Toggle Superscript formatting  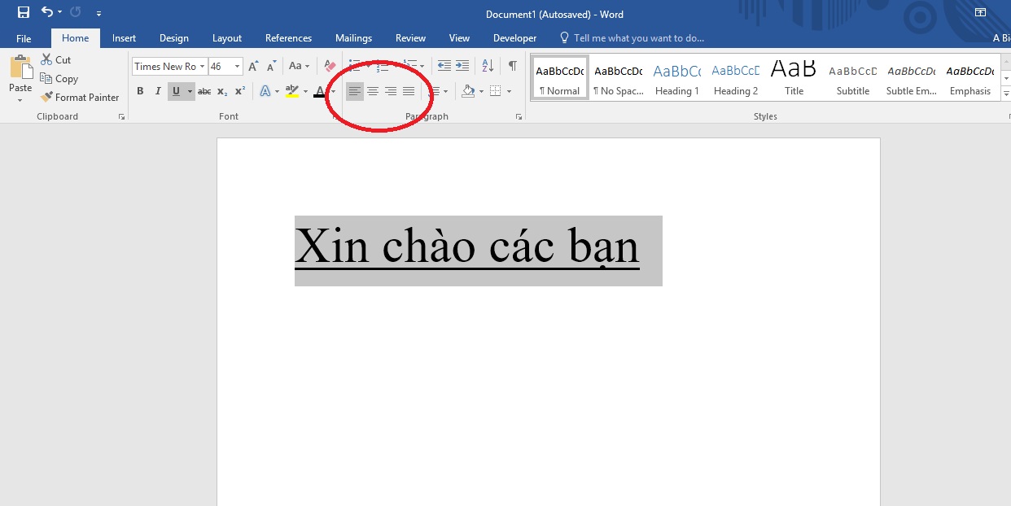click(240, 91)
